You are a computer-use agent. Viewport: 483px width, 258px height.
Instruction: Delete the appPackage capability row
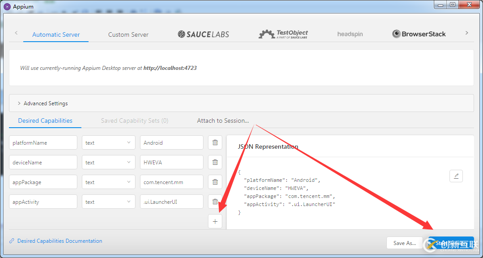(x=215, y=182)
